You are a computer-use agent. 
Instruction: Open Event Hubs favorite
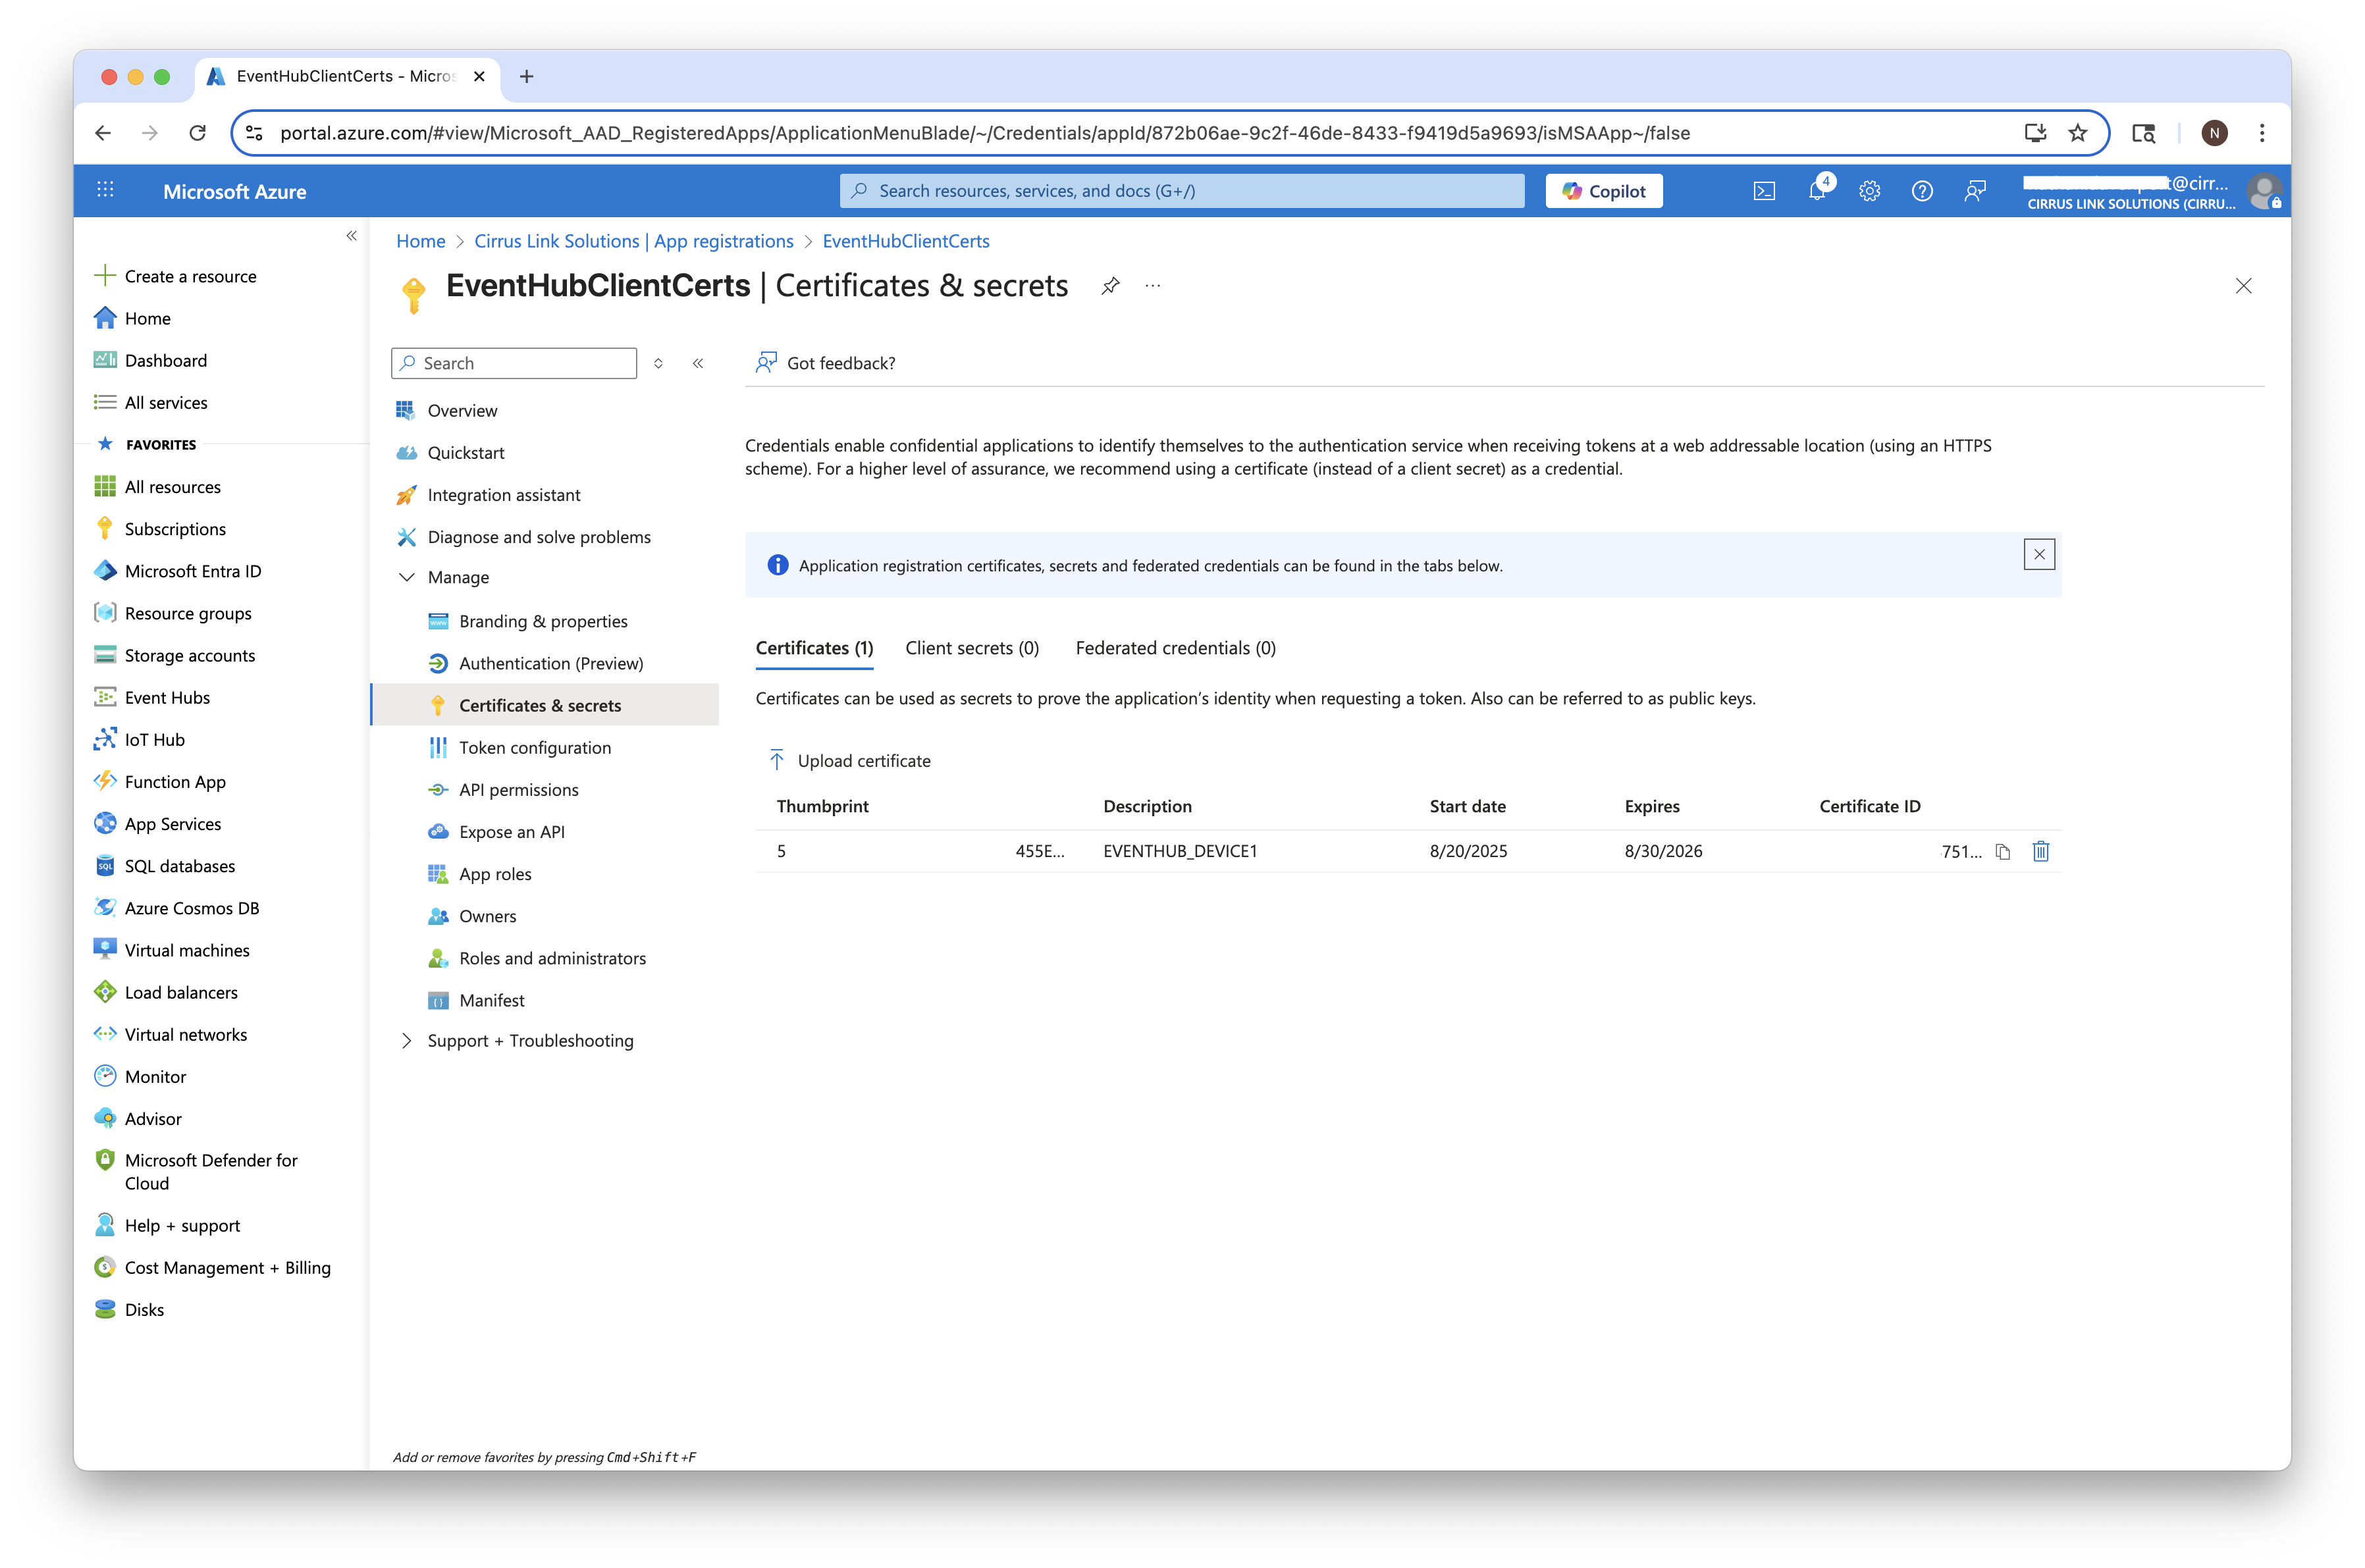pos(166,697)
